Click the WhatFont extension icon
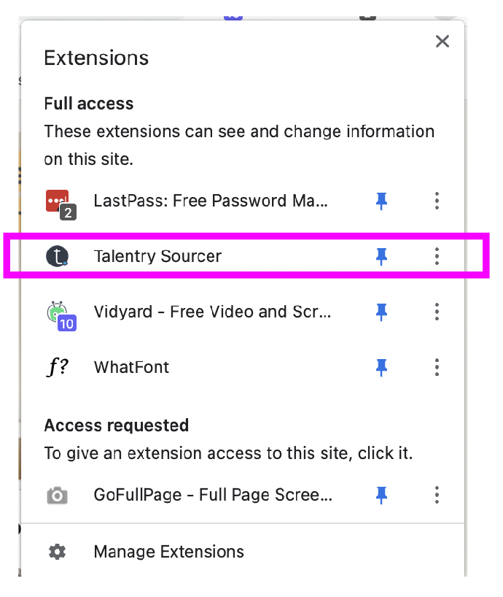Screen dimensions: 503x597 coord(58,367)
